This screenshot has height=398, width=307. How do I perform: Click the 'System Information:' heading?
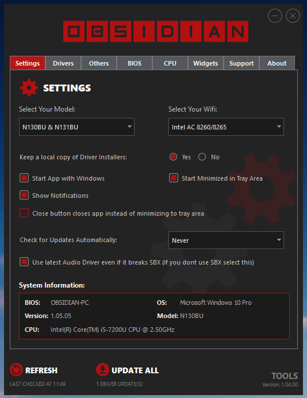pos(52,285)
